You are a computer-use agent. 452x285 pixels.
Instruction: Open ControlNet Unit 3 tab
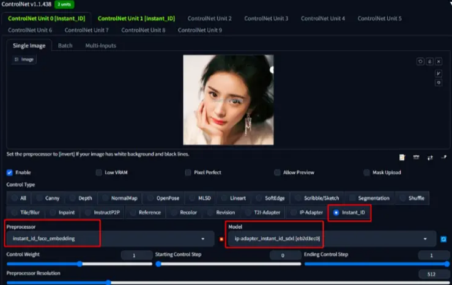click(266, 18)
